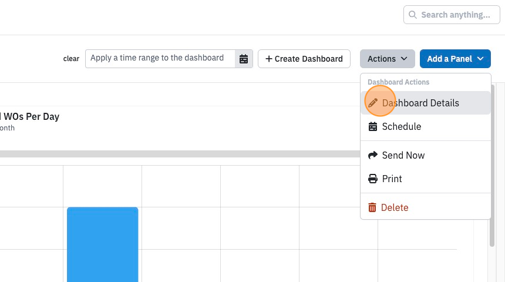Click the chevron on Add a Panel
The width and height of the screenshot is (505, 282).
tap(480, 59)
